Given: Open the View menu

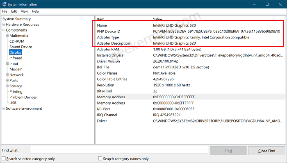Looking at the screenshot, I should click(24, 11).
